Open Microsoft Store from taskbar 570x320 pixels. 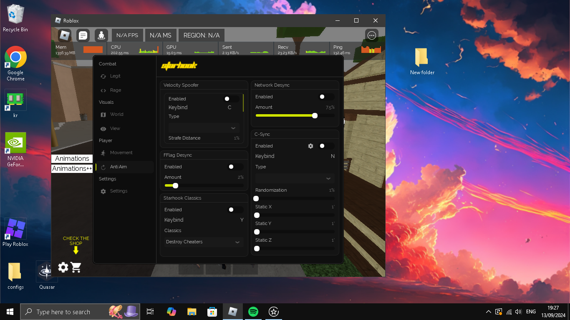coord(212,312)
